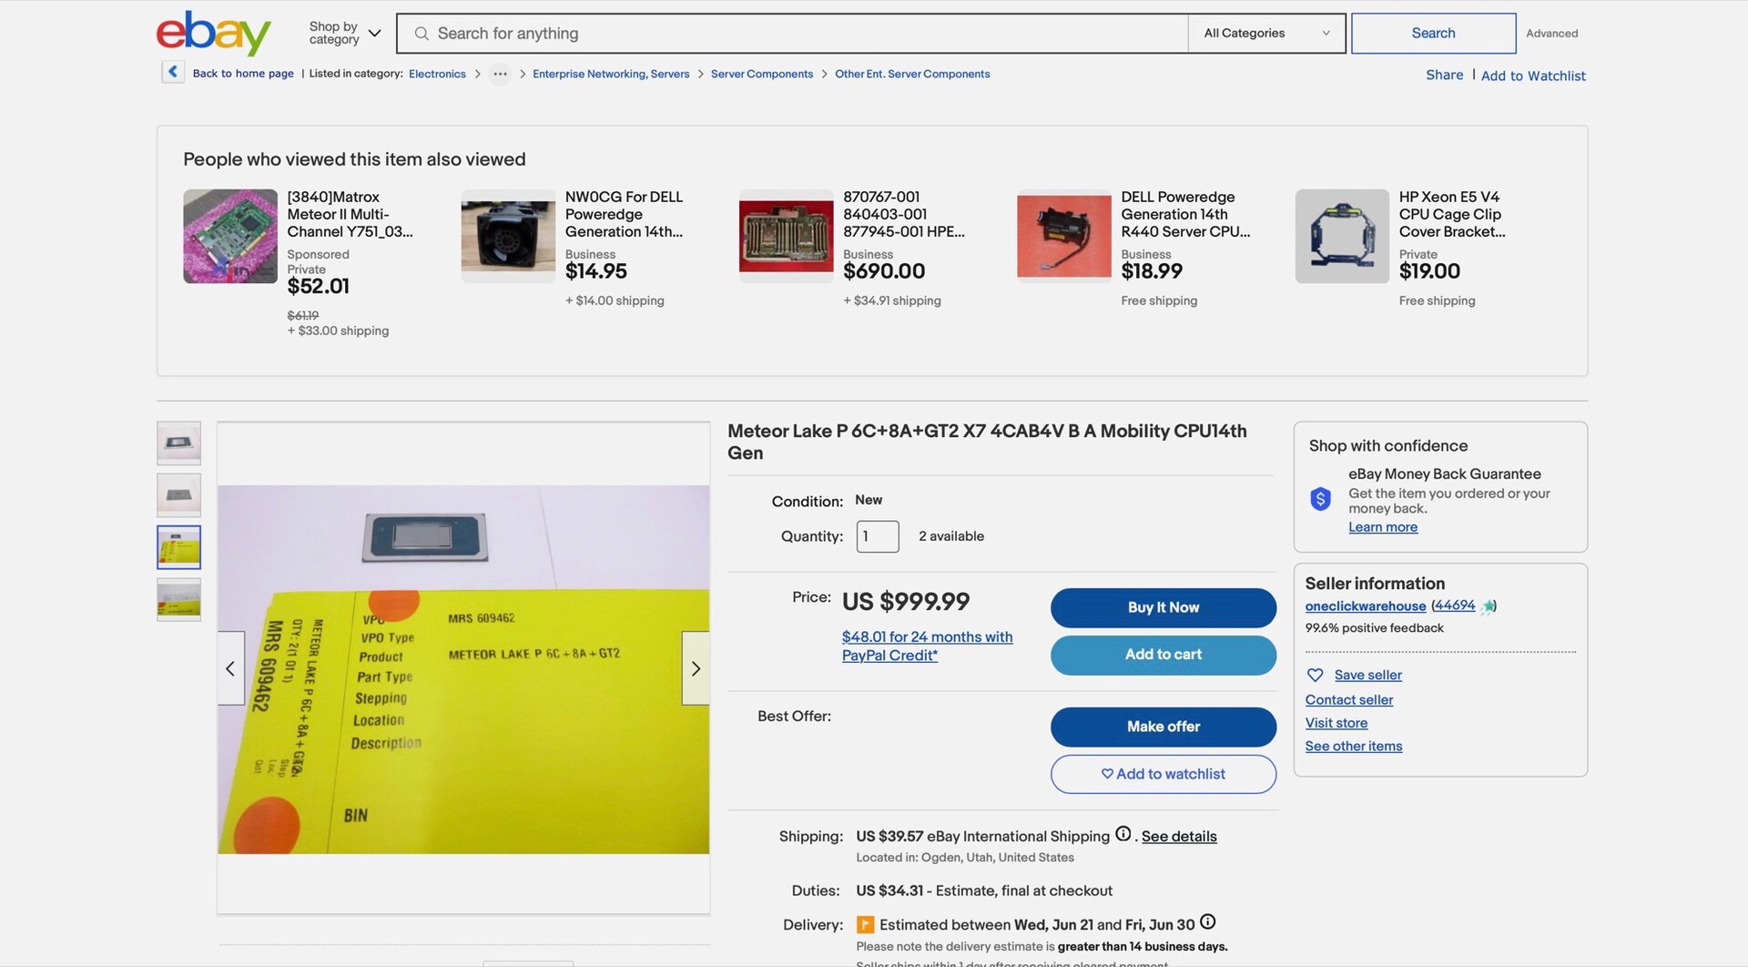Screen dimensions: 1748x967
Task: Click Visit store link
Action: click(1336, 723)
